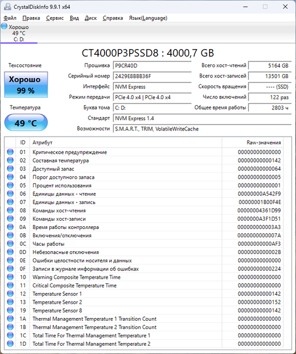Click the firmware field P9CR40D
This screenshot has height=354, width=296.
pos(152,66)
